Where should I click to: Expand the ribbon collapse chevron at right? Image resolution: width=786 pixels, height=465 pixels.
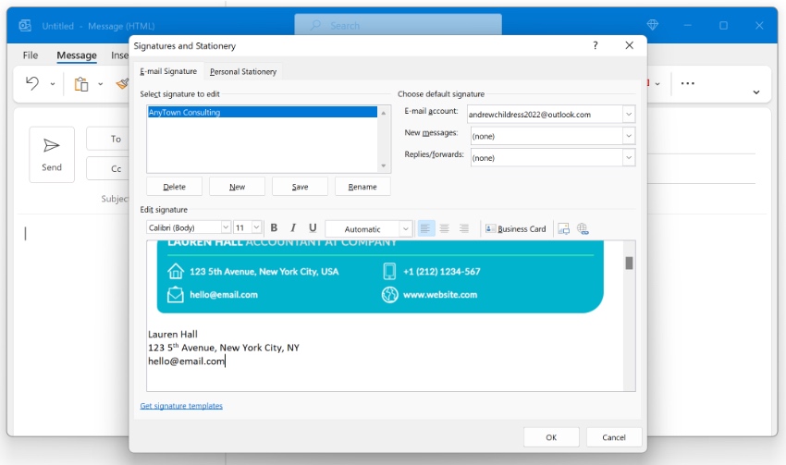click(x=755, y=92)
